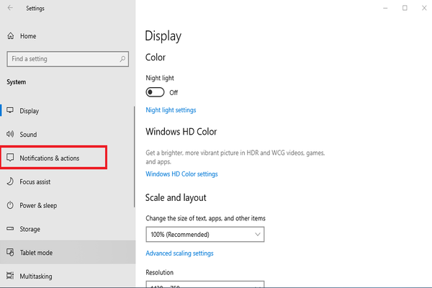Click the Color section heading
This screenshot has width=432, height=288.
pyautogui.click(x=156, y=58)
